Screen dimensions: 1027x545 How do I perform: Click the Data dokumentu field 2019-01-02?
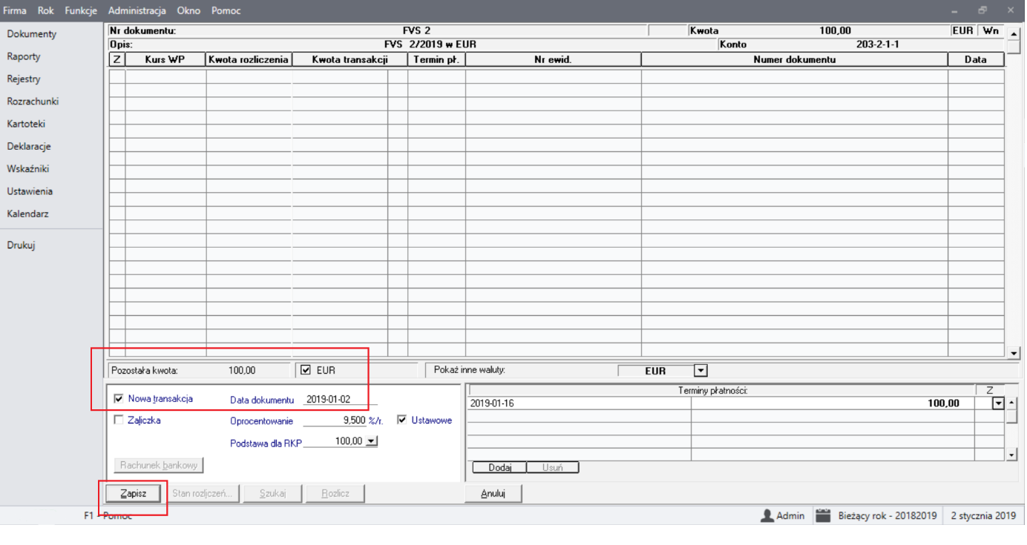coord(341,399)
